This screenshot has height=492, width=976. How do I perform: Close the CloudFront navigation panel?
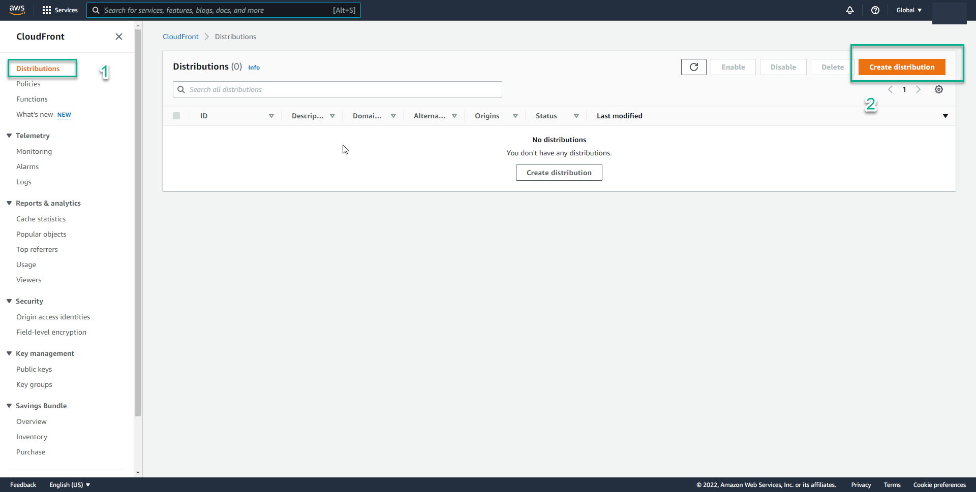click(x=119, y=37)
